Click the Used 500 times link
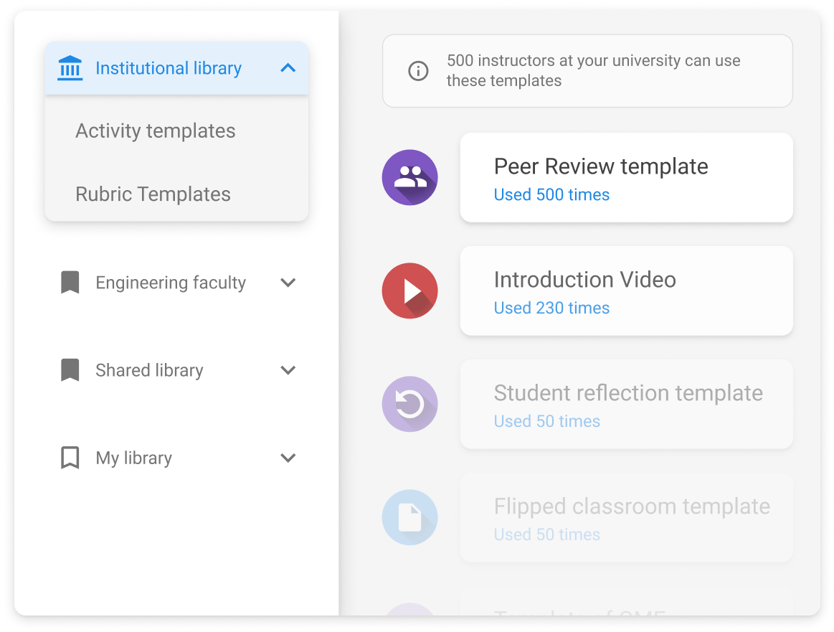Screen dimensions: 834x632 click(551, 194)
